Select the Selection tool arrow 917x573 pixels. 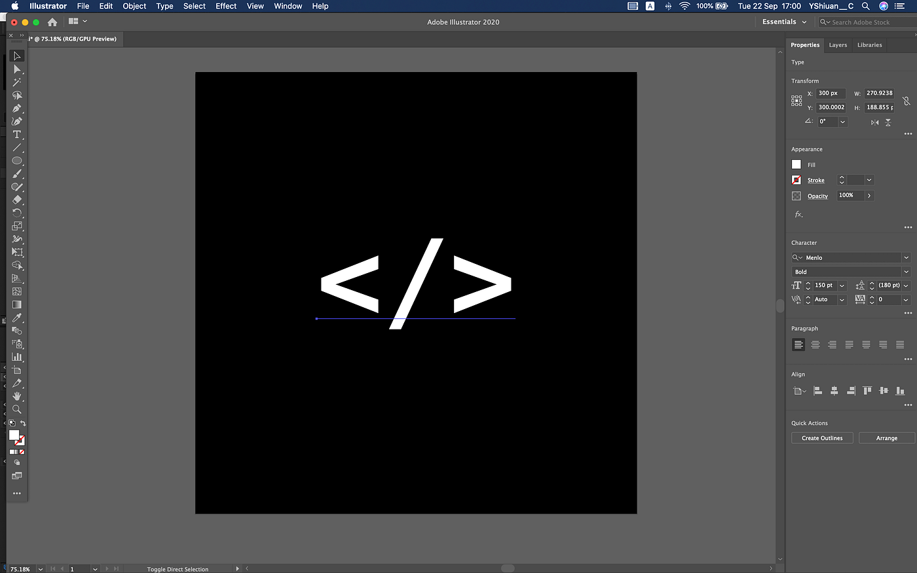click(17, 56)
